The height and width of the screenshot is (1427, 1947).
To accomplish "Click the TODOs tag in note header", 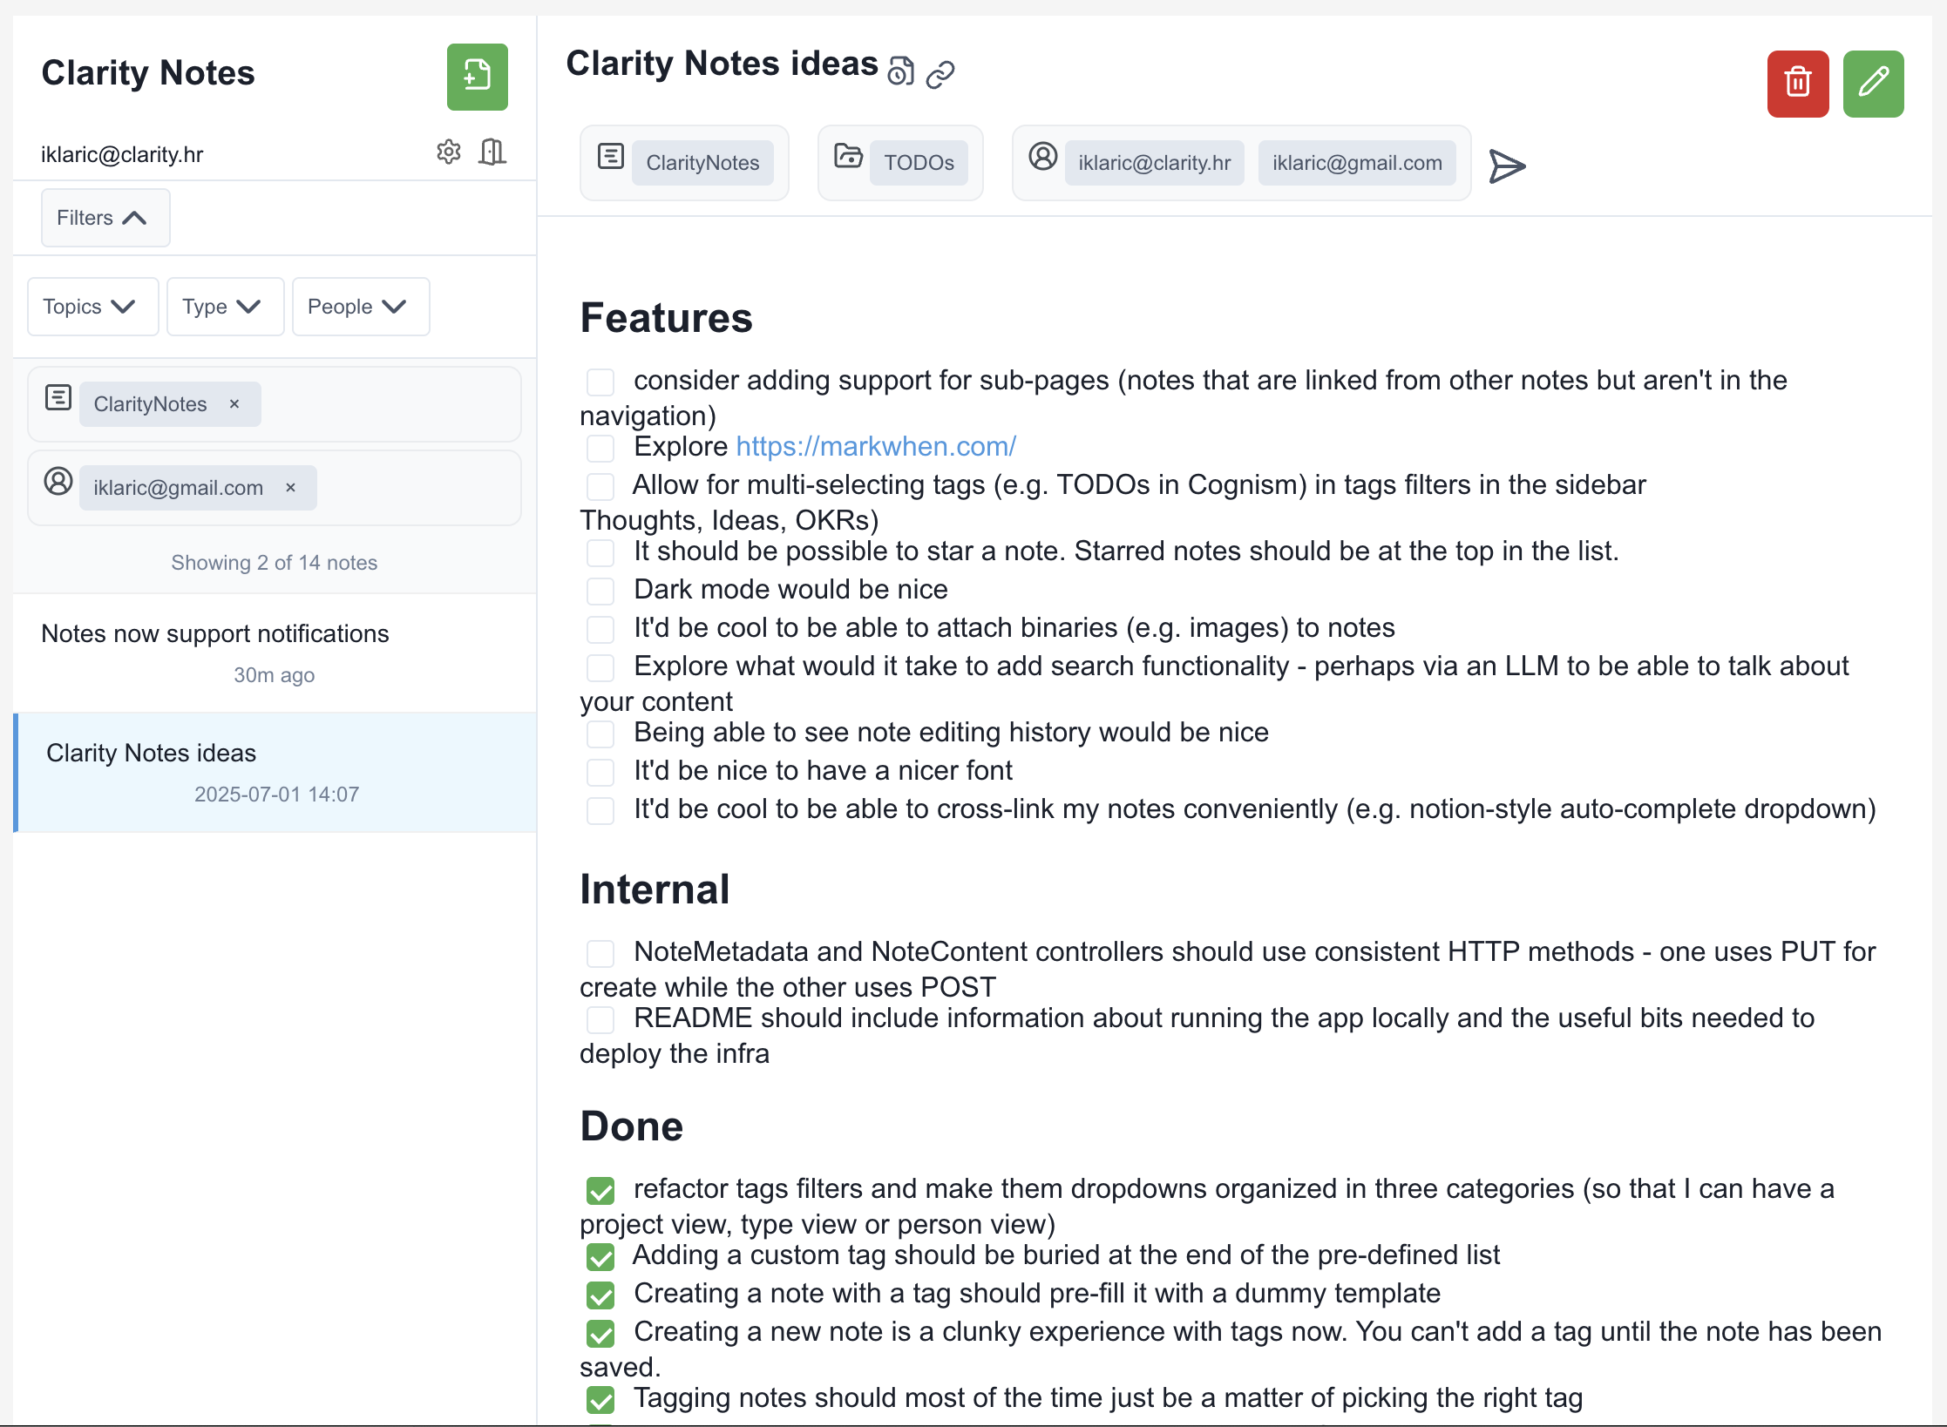I will coord(919,163).
